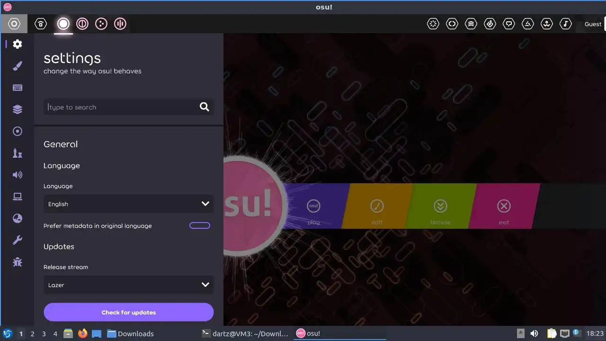Click the browse button in main menu
606x341 pixels.
[440, 206]
